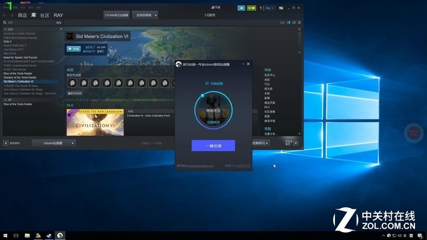Open the 商店 tab in Steam
The image size is (427, 240).
[x=22, y=15]
